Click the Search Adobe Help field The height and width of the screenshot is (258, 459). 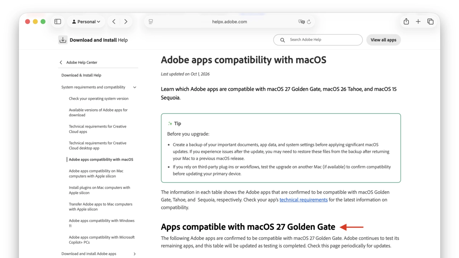tap(318, 40)
